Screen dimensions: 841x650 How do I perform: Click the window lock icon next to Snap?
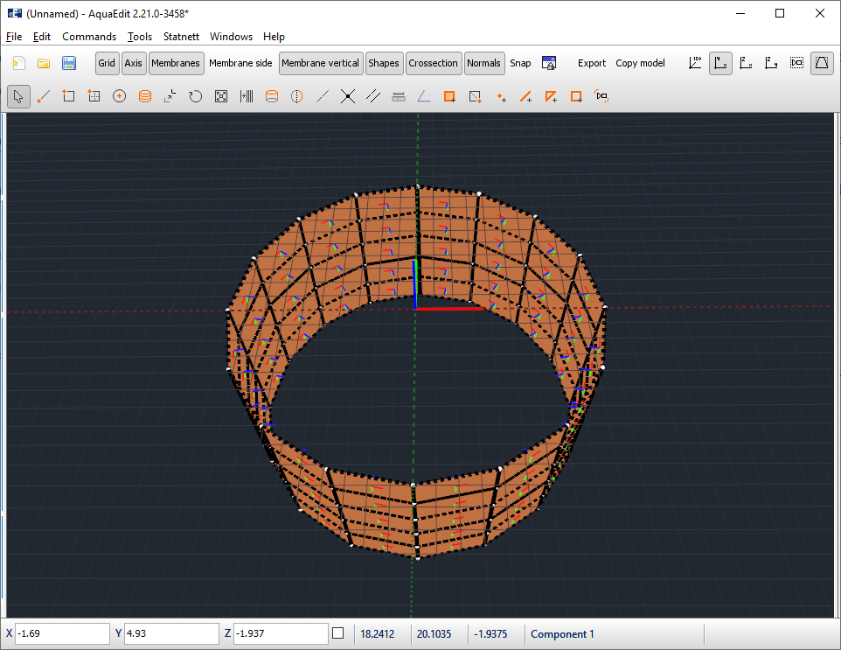[549, 63]
